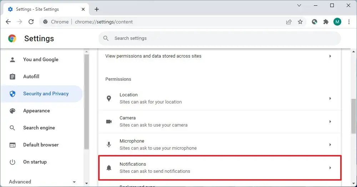357x187 pixels.
Task: Open Appearance settings section
Action: [42, 111]
